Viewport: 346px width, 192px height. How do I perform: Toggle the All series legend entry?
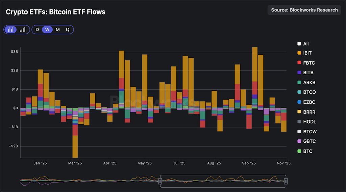click(x=303, y=44)
